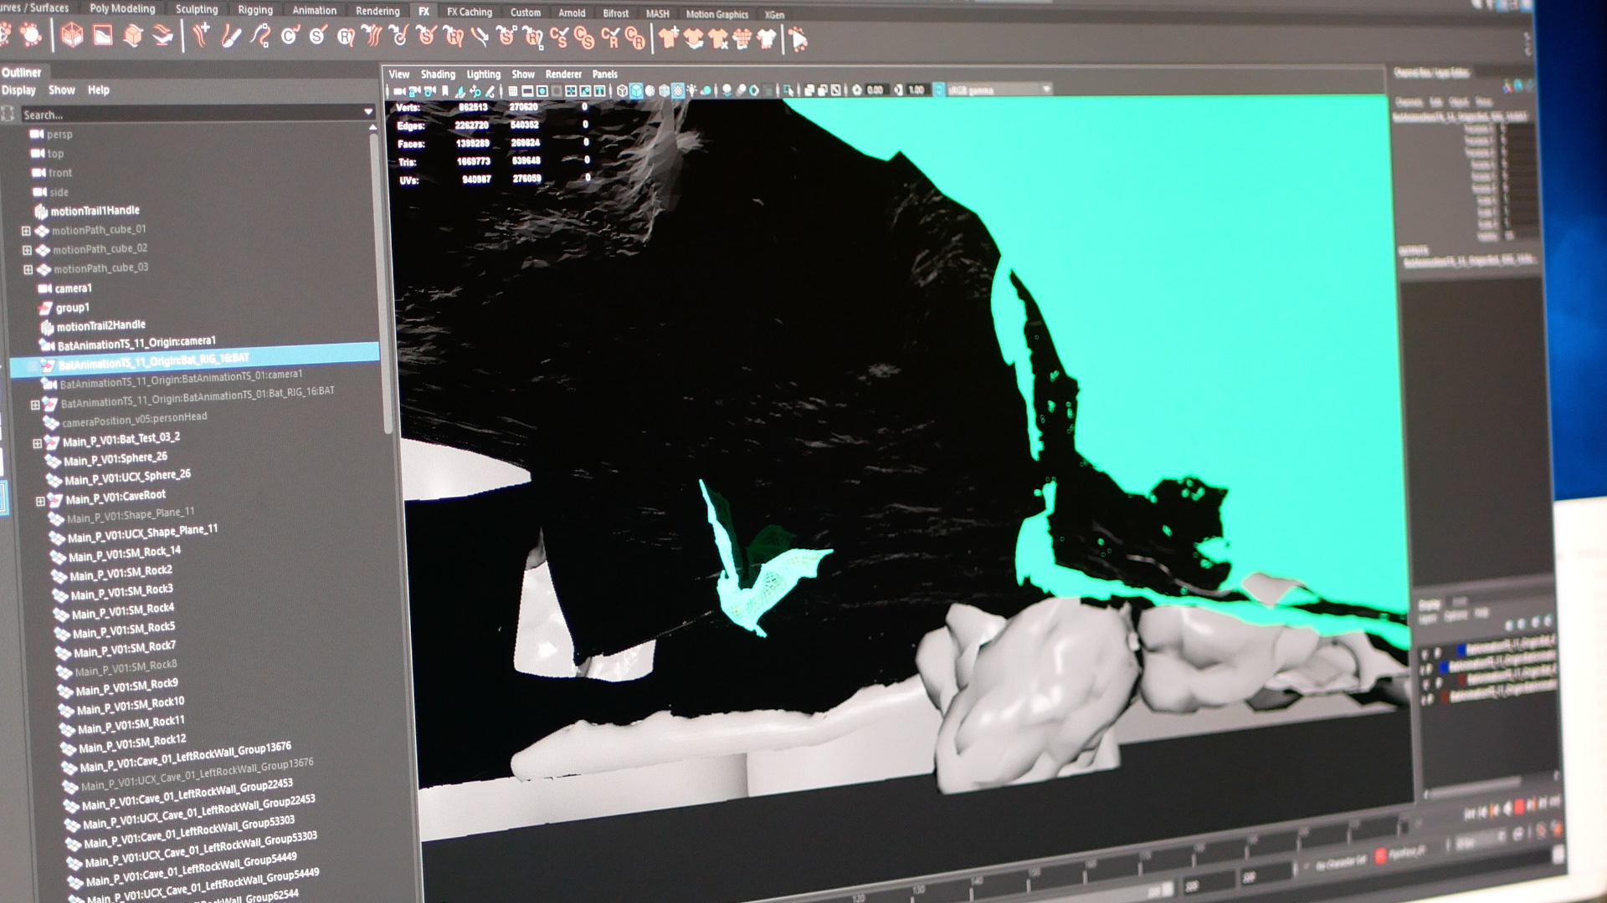Select Main_P_V01:SM_Rock14 in Outliner
The width and height of the screenshot is (1607, 903).
[125, 554]
